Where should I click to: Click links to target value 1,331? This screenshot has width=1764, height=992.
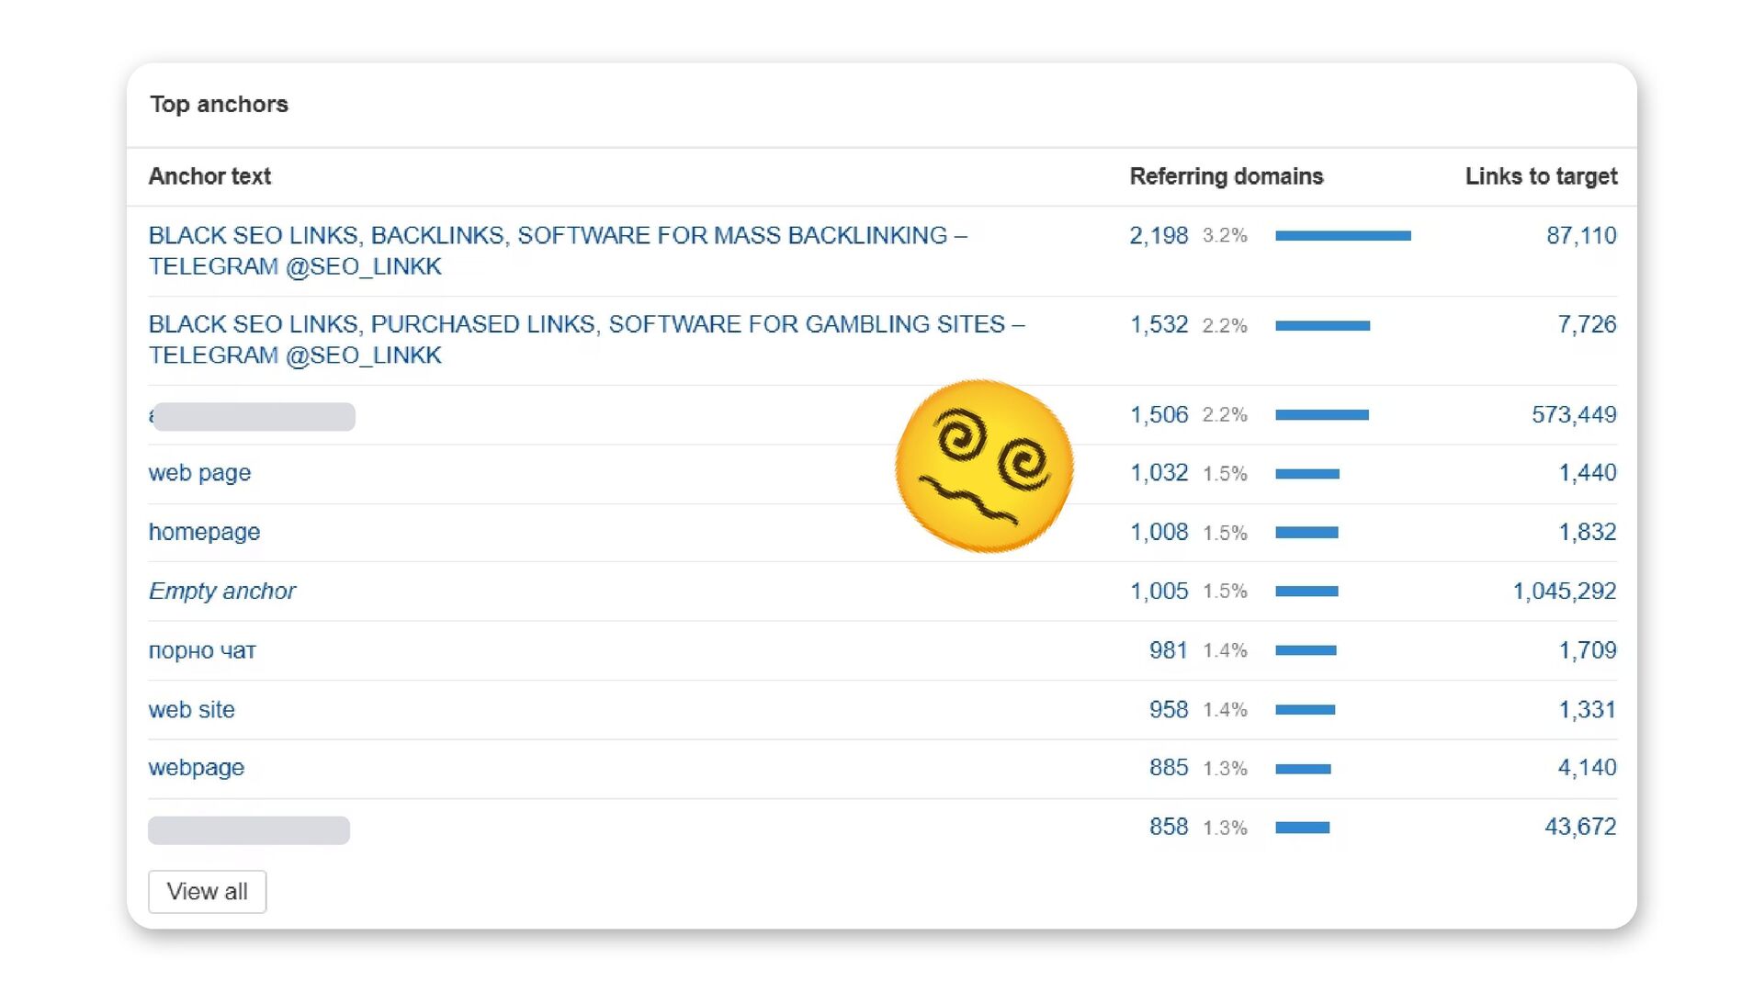1587,709
